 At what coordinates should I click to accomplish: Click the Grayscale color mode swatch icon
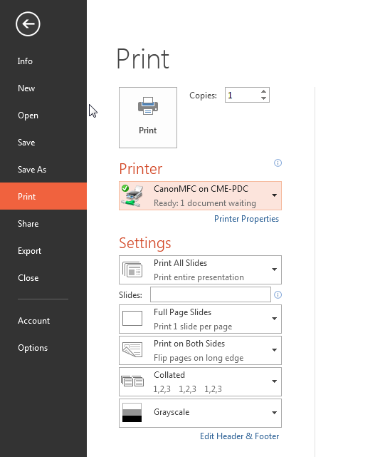click(132, 412)
